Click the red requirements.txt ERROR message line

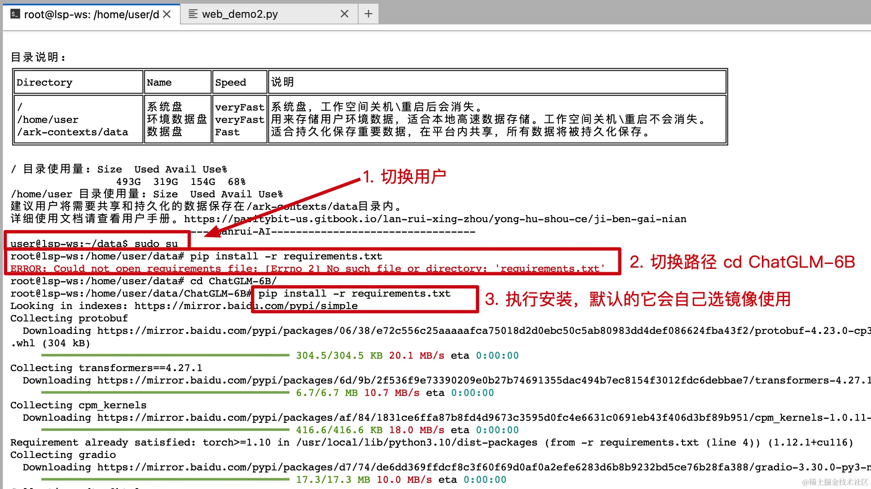click(x=308, y=269)
